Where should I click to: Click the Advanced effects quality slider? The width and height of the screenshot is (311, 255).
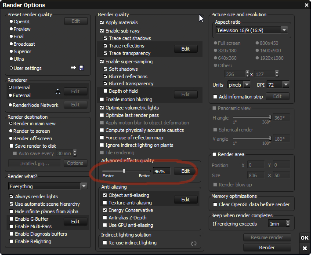(126, 171)
